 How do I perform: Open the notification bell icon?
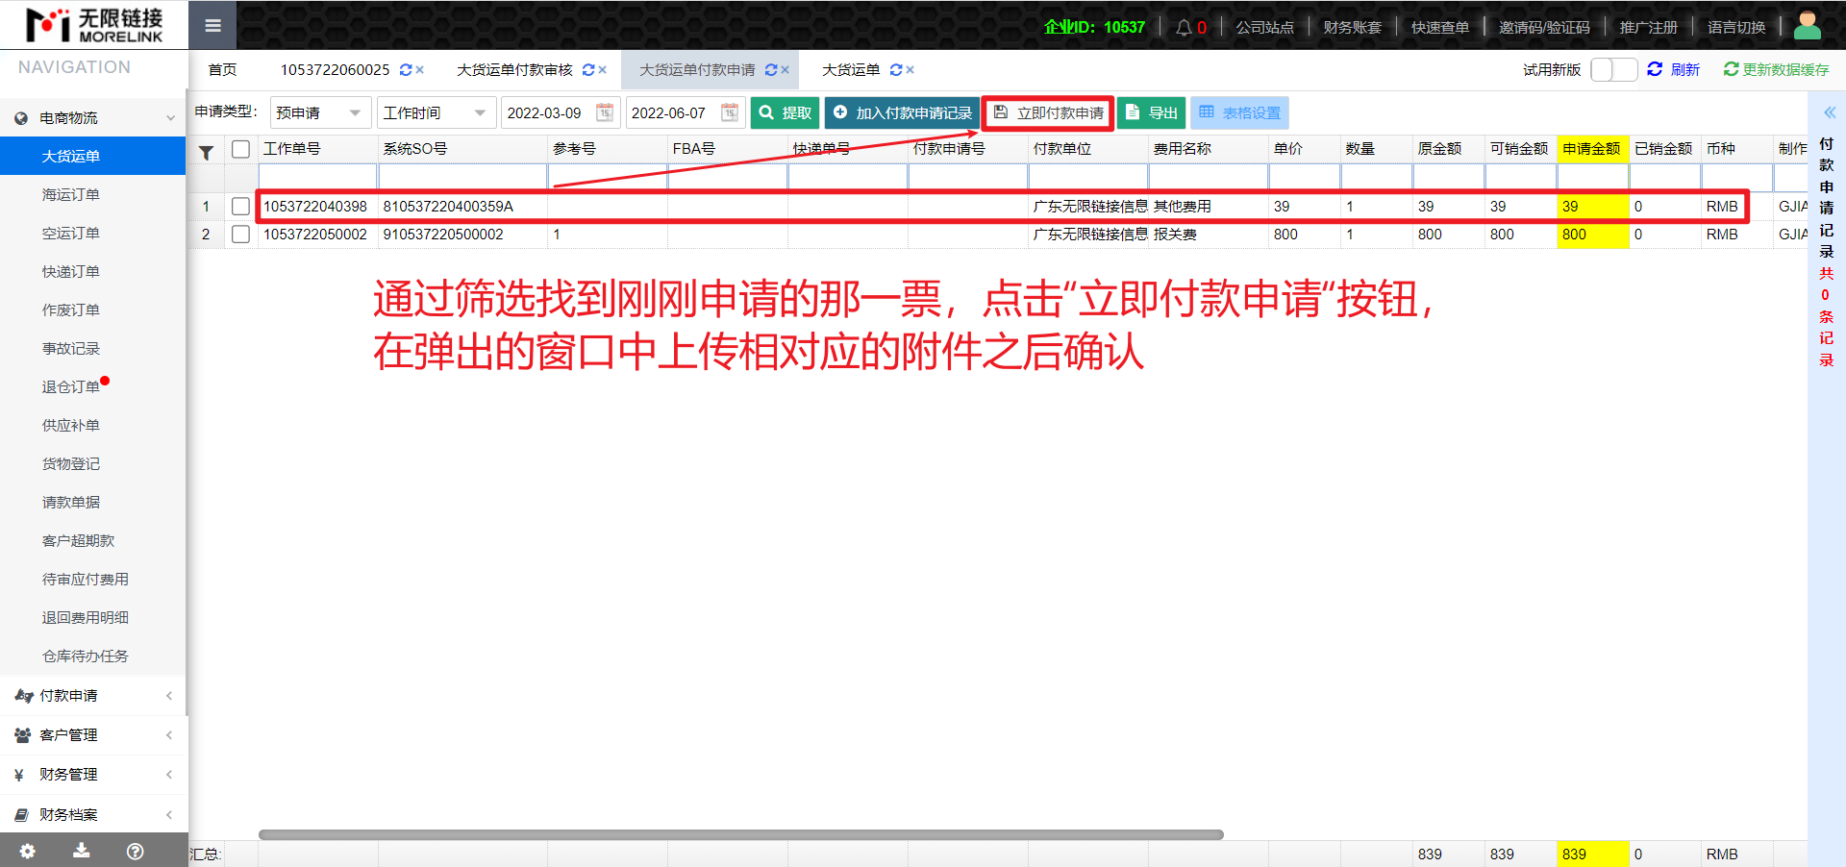click(1184, 27)
